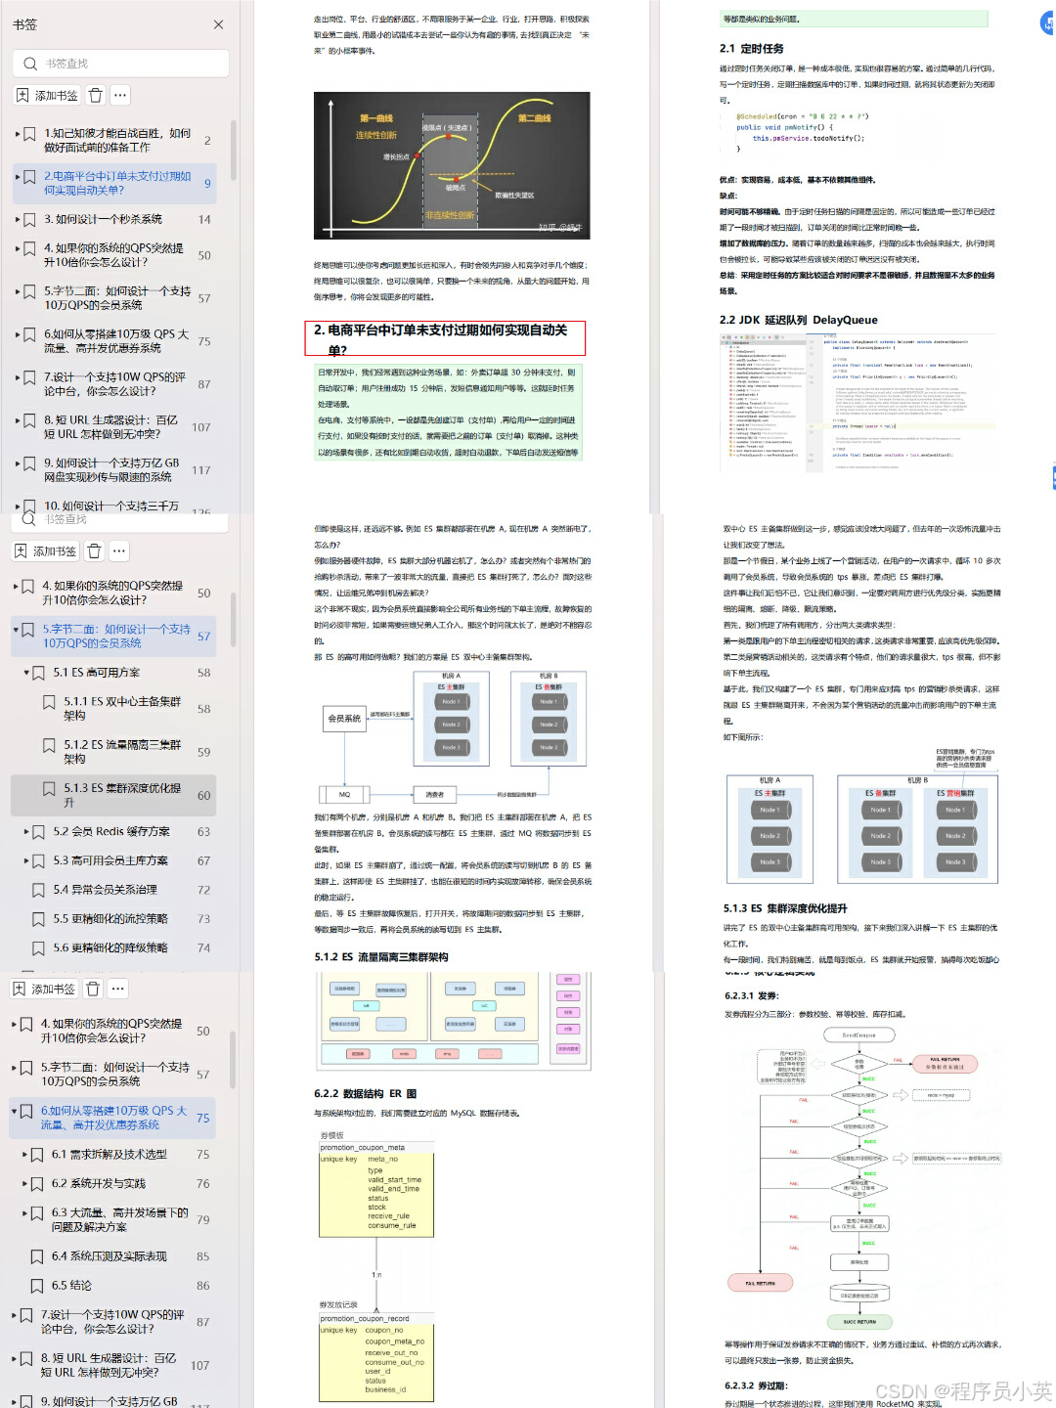Screen dimensions: 1056x1408
Task: Open the more options (...) in the bottom bookmark panel
Action: [x=117, y=989]
